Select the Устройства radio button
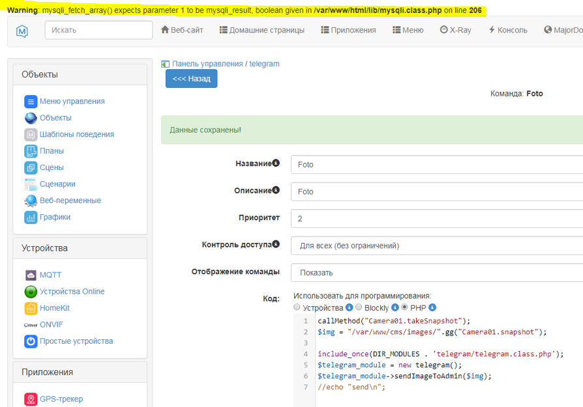 tap(297, 307)
